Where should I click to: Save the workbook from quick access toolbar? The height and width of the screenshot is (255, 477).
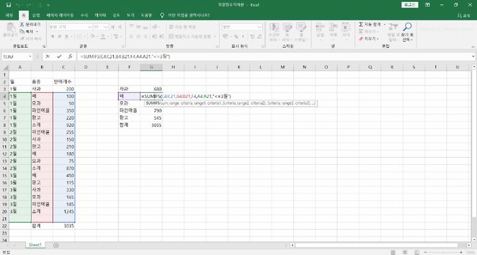tap(8, 5)
